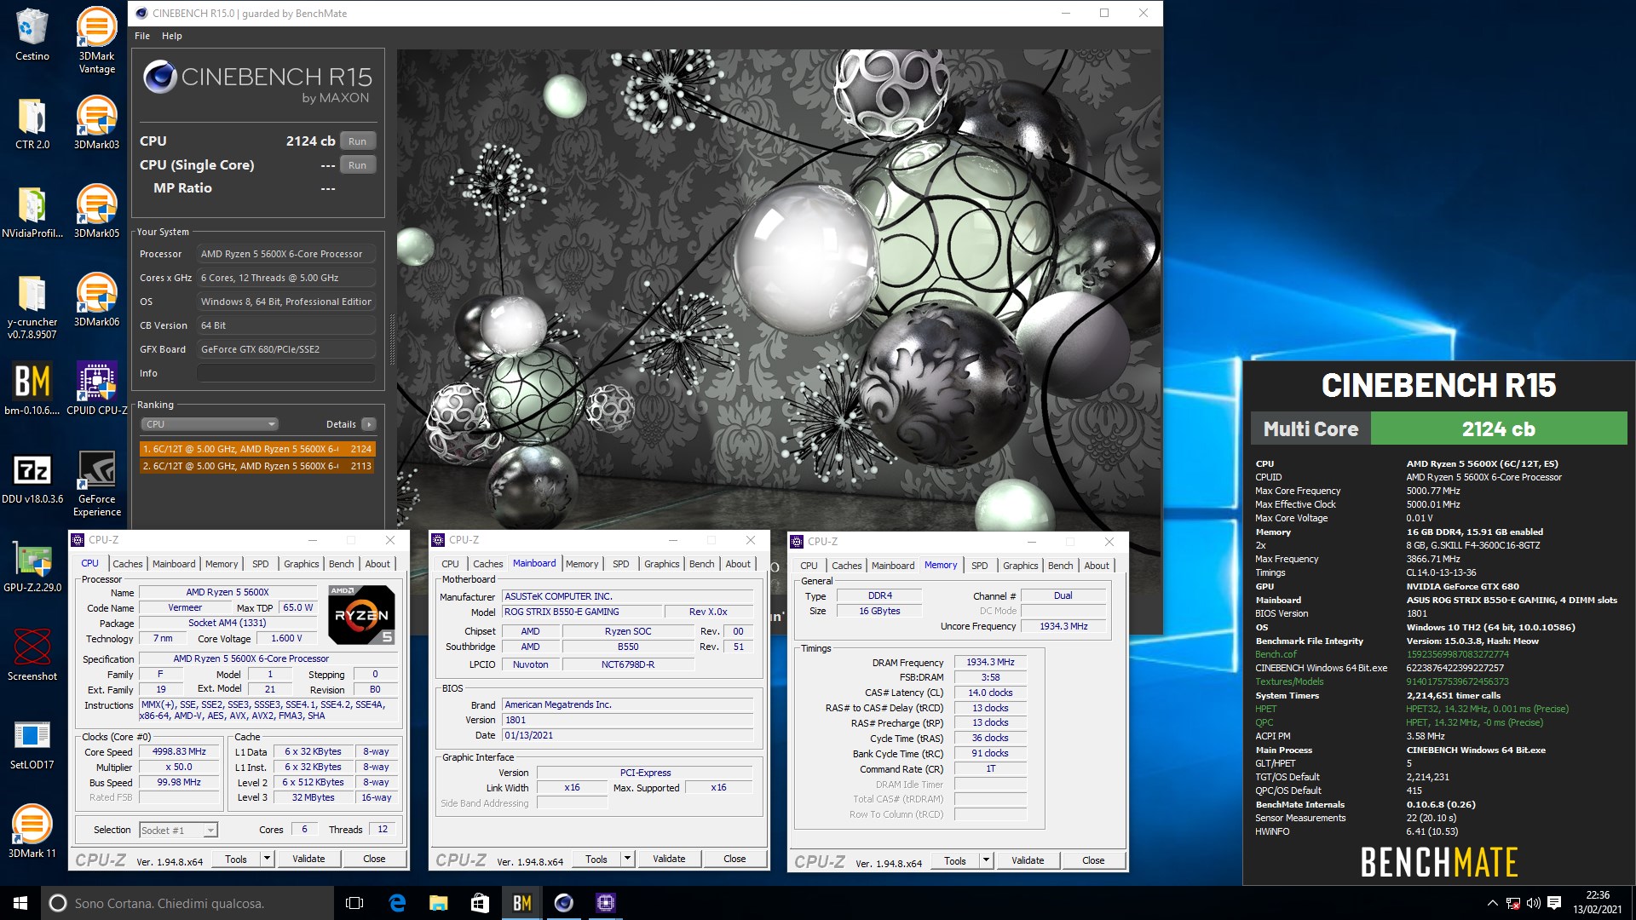Open the CTR 2.0 desktop folder
1636x920 pixels.
(x=32, y=124)
